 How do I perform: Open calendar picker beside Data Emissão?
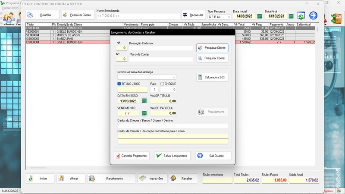point(144,101)
